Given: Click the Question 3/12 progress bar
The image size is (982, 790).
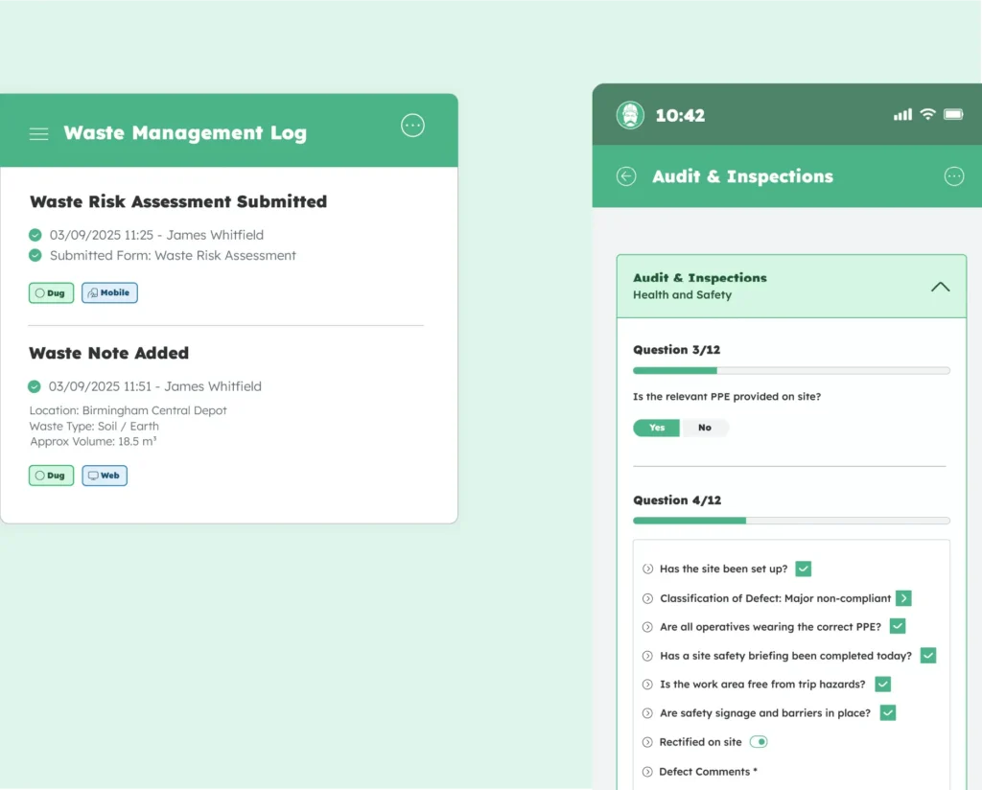Looking at the screenshot, I should (x=791, y=371).
